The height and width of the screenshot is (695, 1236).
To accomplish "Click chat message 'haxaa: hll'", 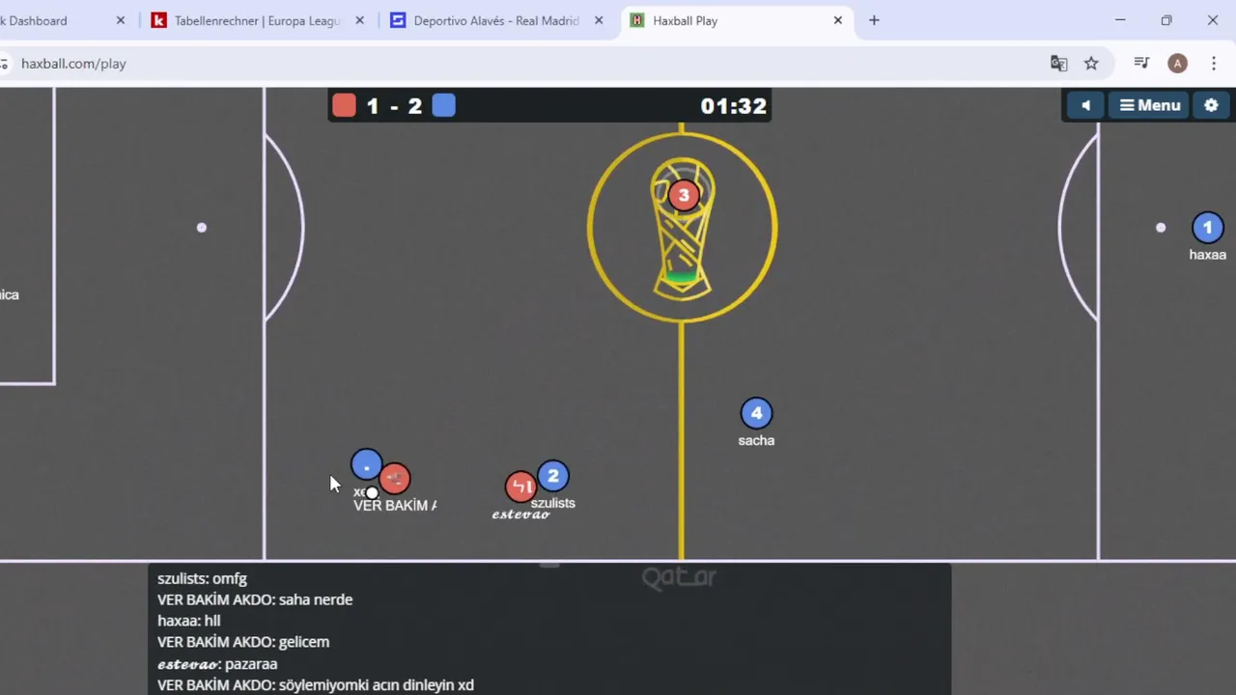I will click(x=189, y=621).
